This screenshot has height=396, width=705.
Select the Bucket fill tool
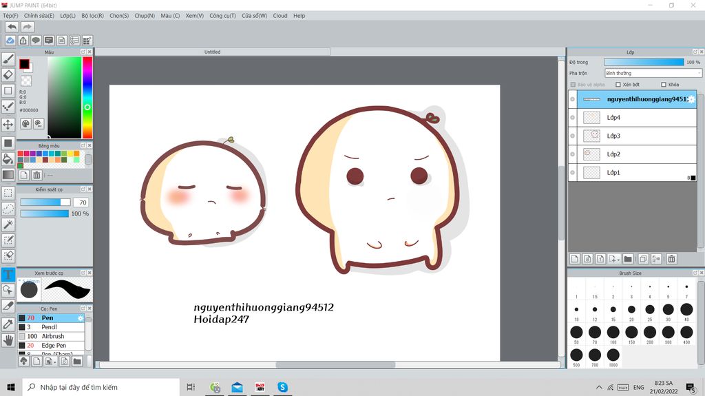click(8, 158)
